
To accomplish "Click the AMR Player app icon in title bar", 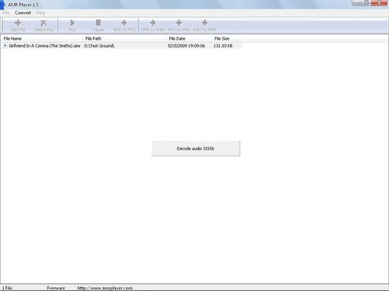I will [x=3, y=5].
